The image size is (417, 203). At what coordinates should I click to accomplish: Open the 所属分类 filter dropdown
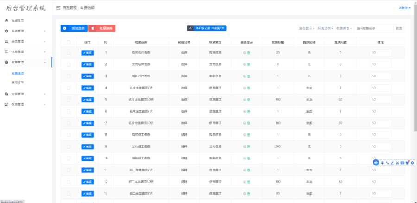coord(325,28)
